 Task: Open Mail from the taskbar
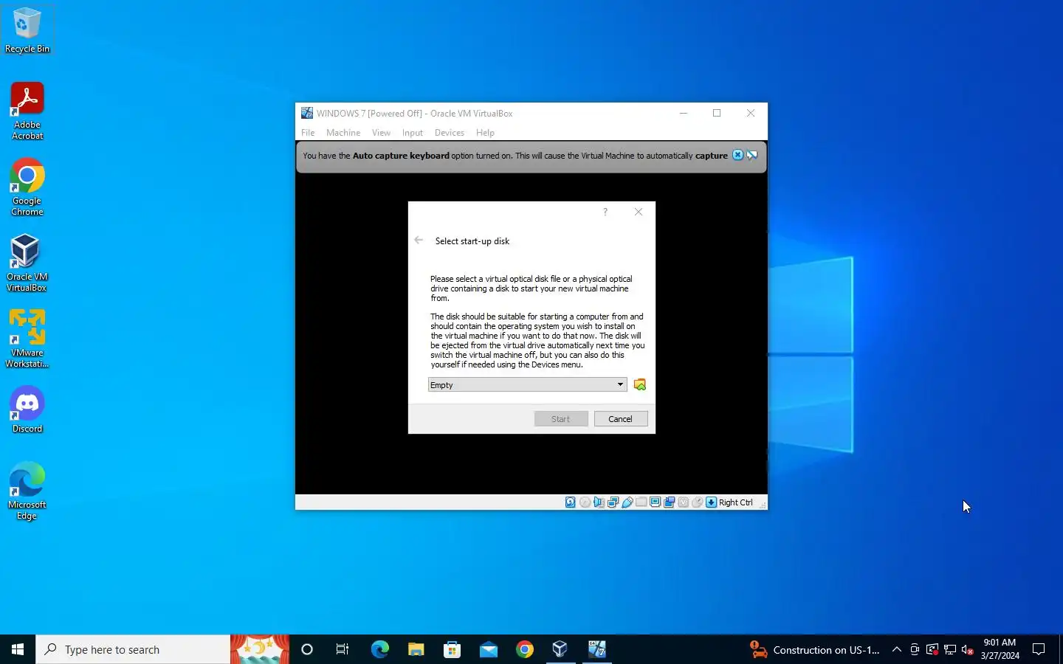click(x=488, y=649)
